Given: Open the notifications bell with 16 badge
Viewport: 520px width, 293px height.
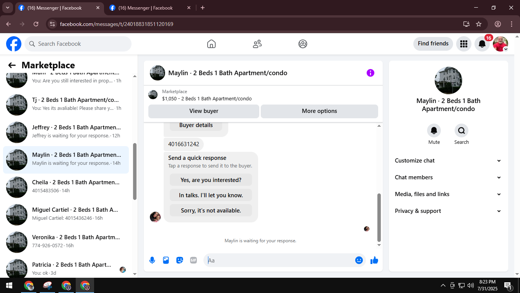Looking at the screenshot, I should point(482,44).
